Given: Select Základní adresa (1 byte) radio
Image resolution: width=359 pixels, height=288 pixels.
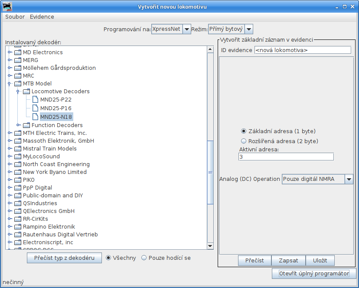Looking at the screenshot, I should coord(244,131).
